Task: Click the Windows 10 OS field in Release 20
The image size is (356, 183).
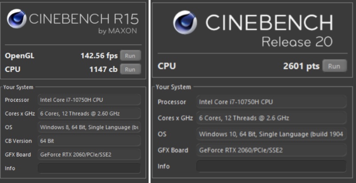Action: [x=271, y=134]
